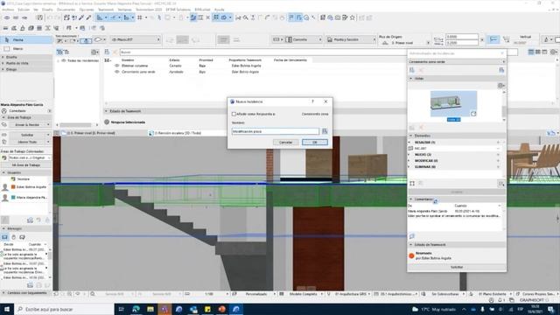The image size is (560, 315).
Task: Select the issue view thumbnail
Action: click(453, 103)
